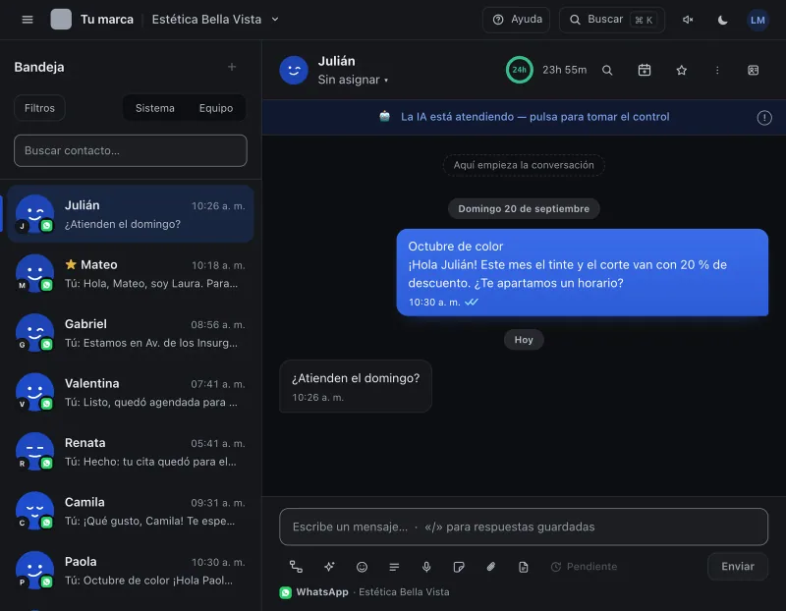
Task: Open Paola's conversation
Action: (x=131, y=571)
